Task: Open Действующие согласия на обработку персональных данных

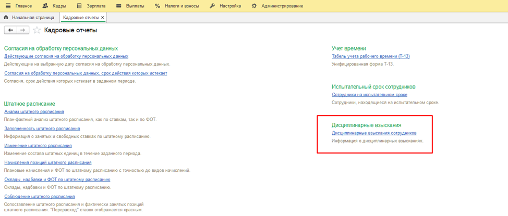Action: click(66, 56)
